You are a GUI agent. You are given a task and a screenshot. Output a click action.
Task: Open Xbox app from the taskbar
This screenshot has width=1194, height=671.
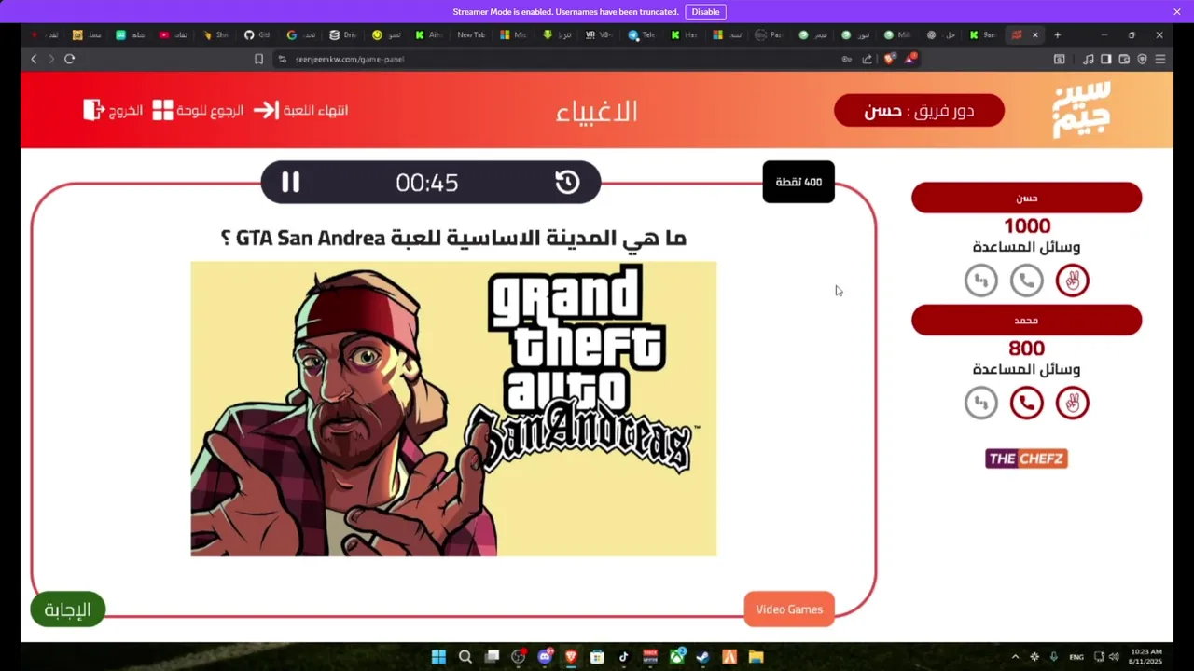(x=677, y=657)
